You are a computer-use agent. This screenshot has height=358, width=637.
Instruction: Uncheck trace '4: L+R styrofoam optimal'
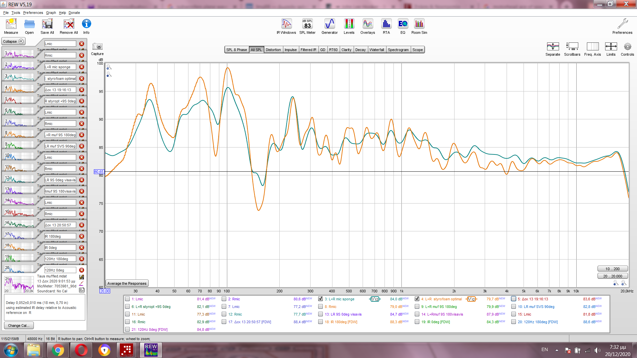pos(417,299)
